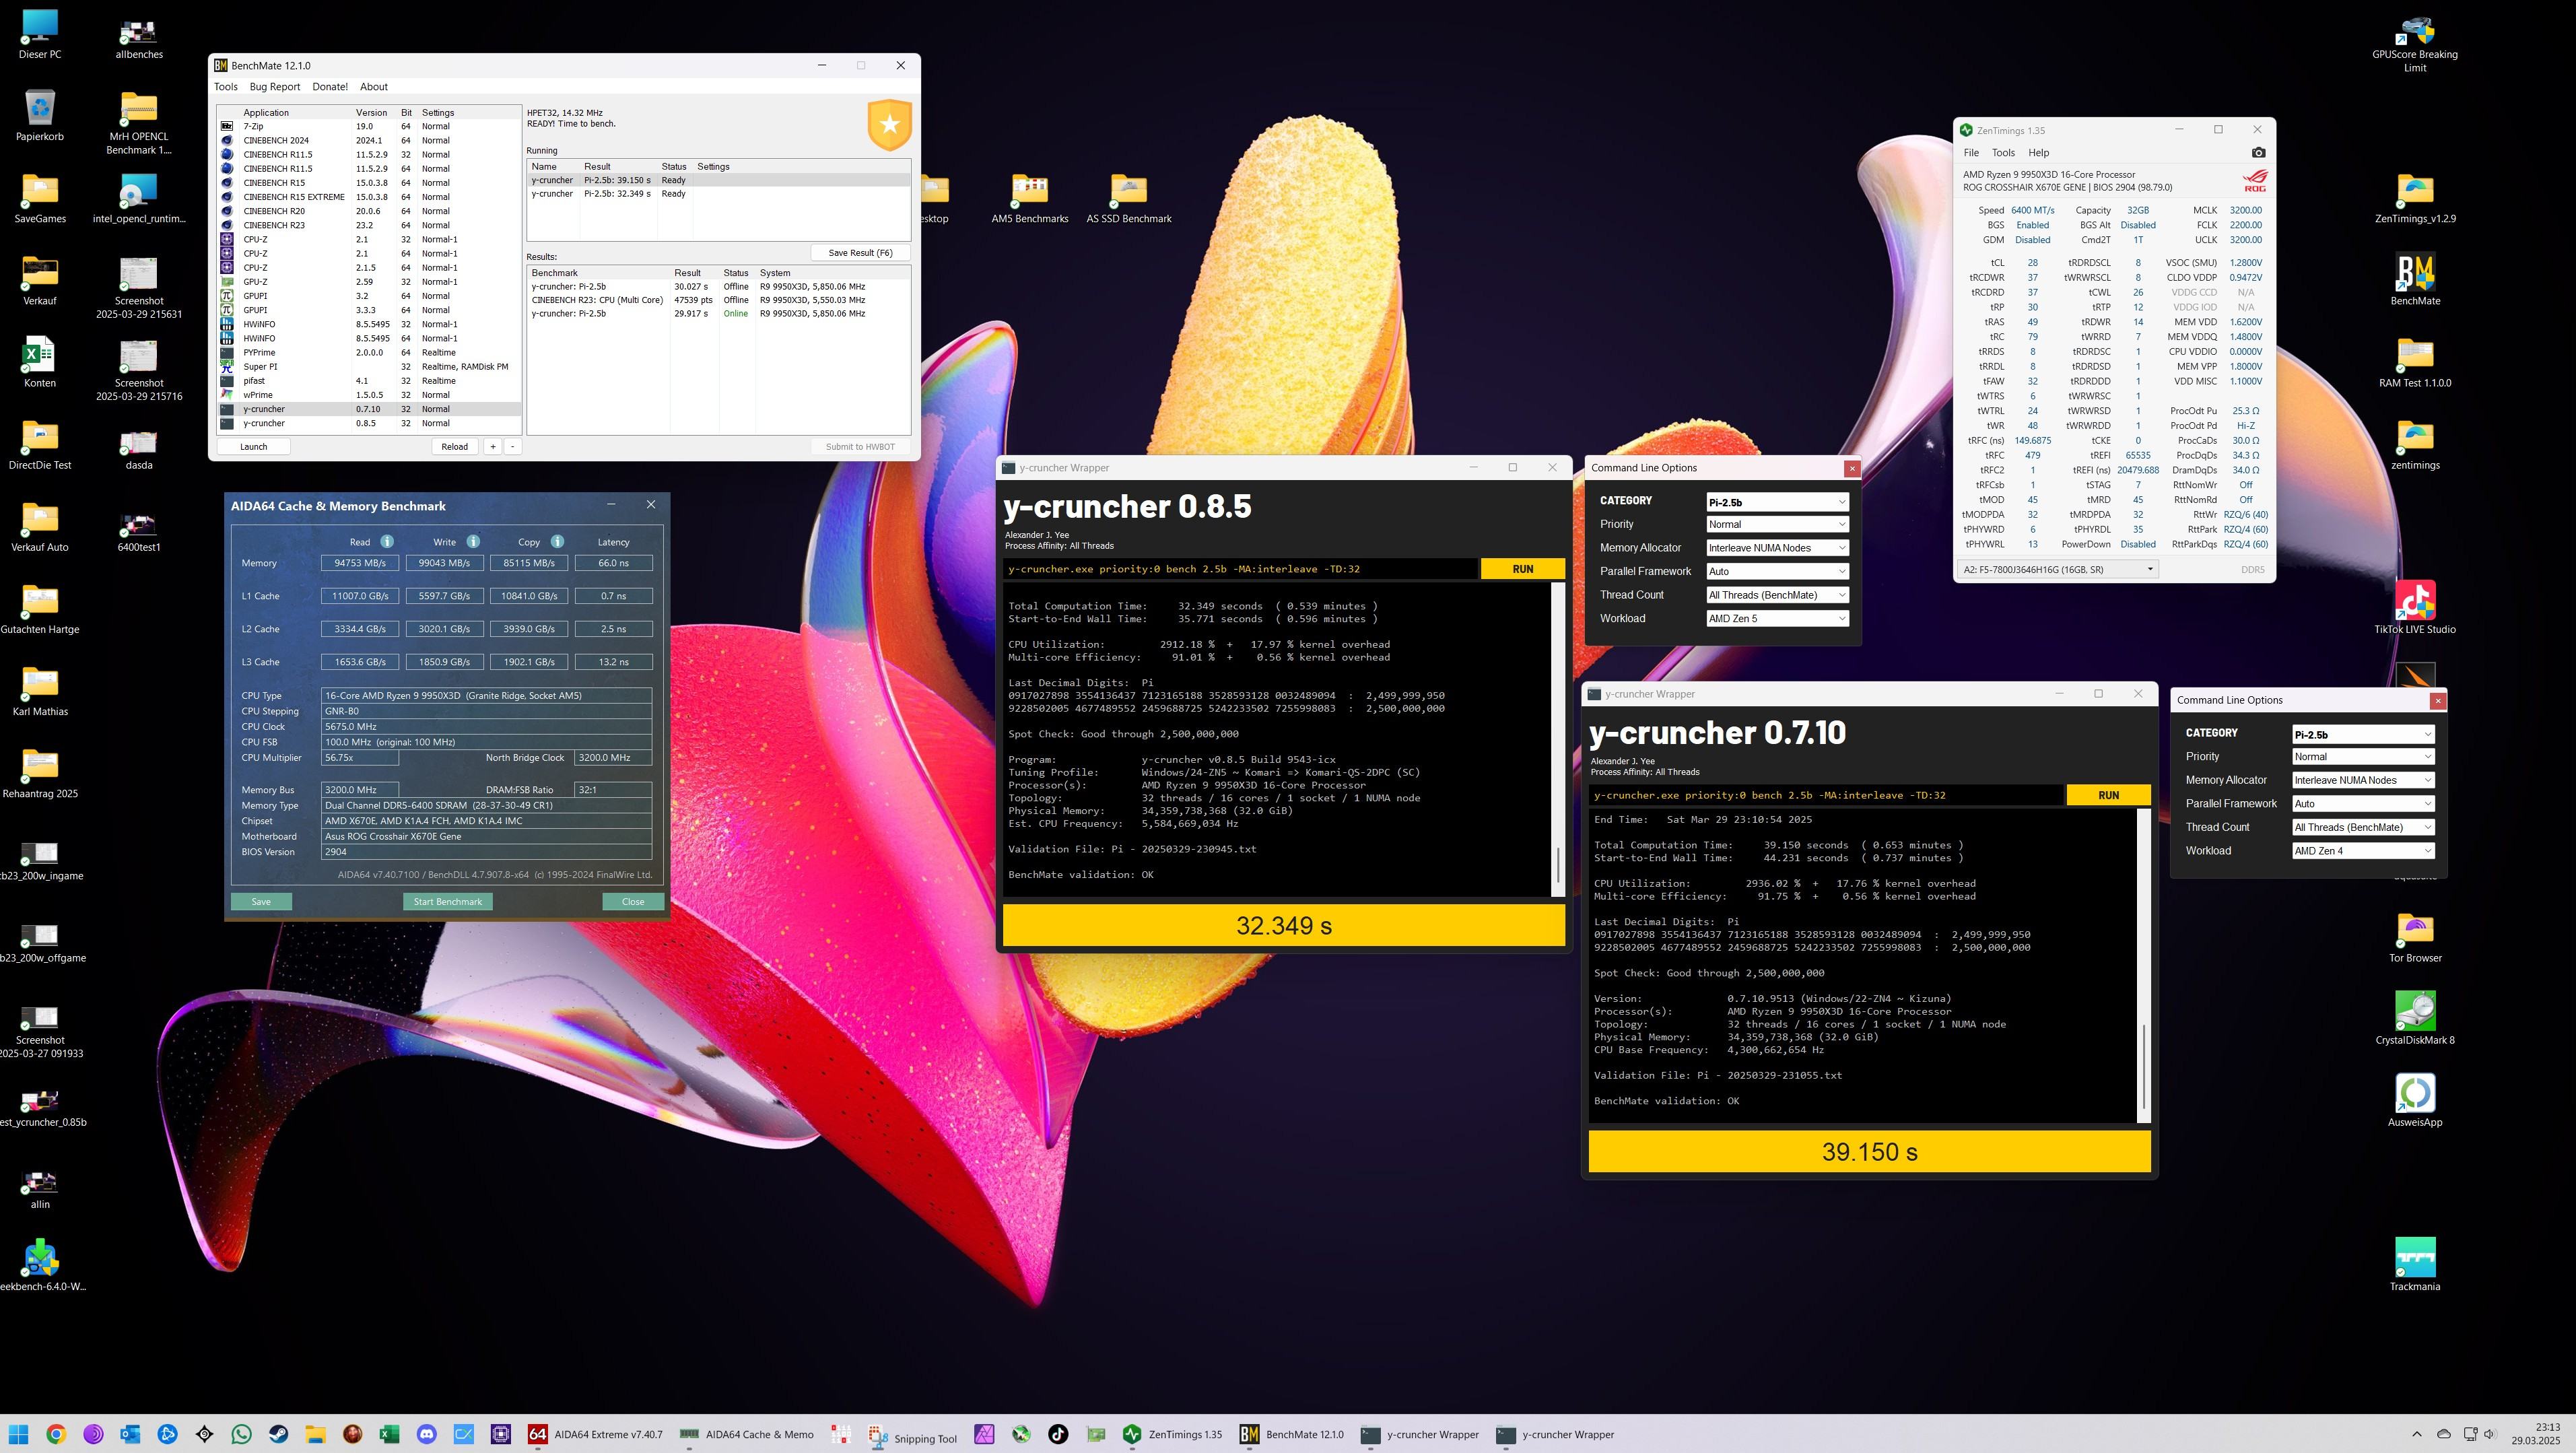Open the ZenTimings memory module selector dropdown

coord(2058,570)
